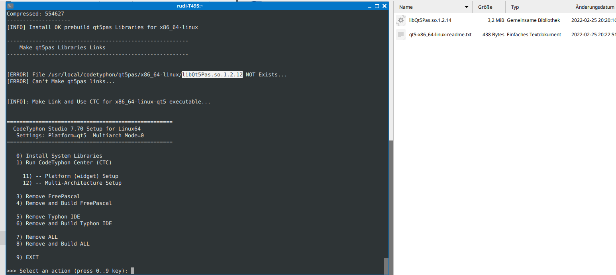
Task: Click line '7) Remove ALL'
Action: pos(37,237)
